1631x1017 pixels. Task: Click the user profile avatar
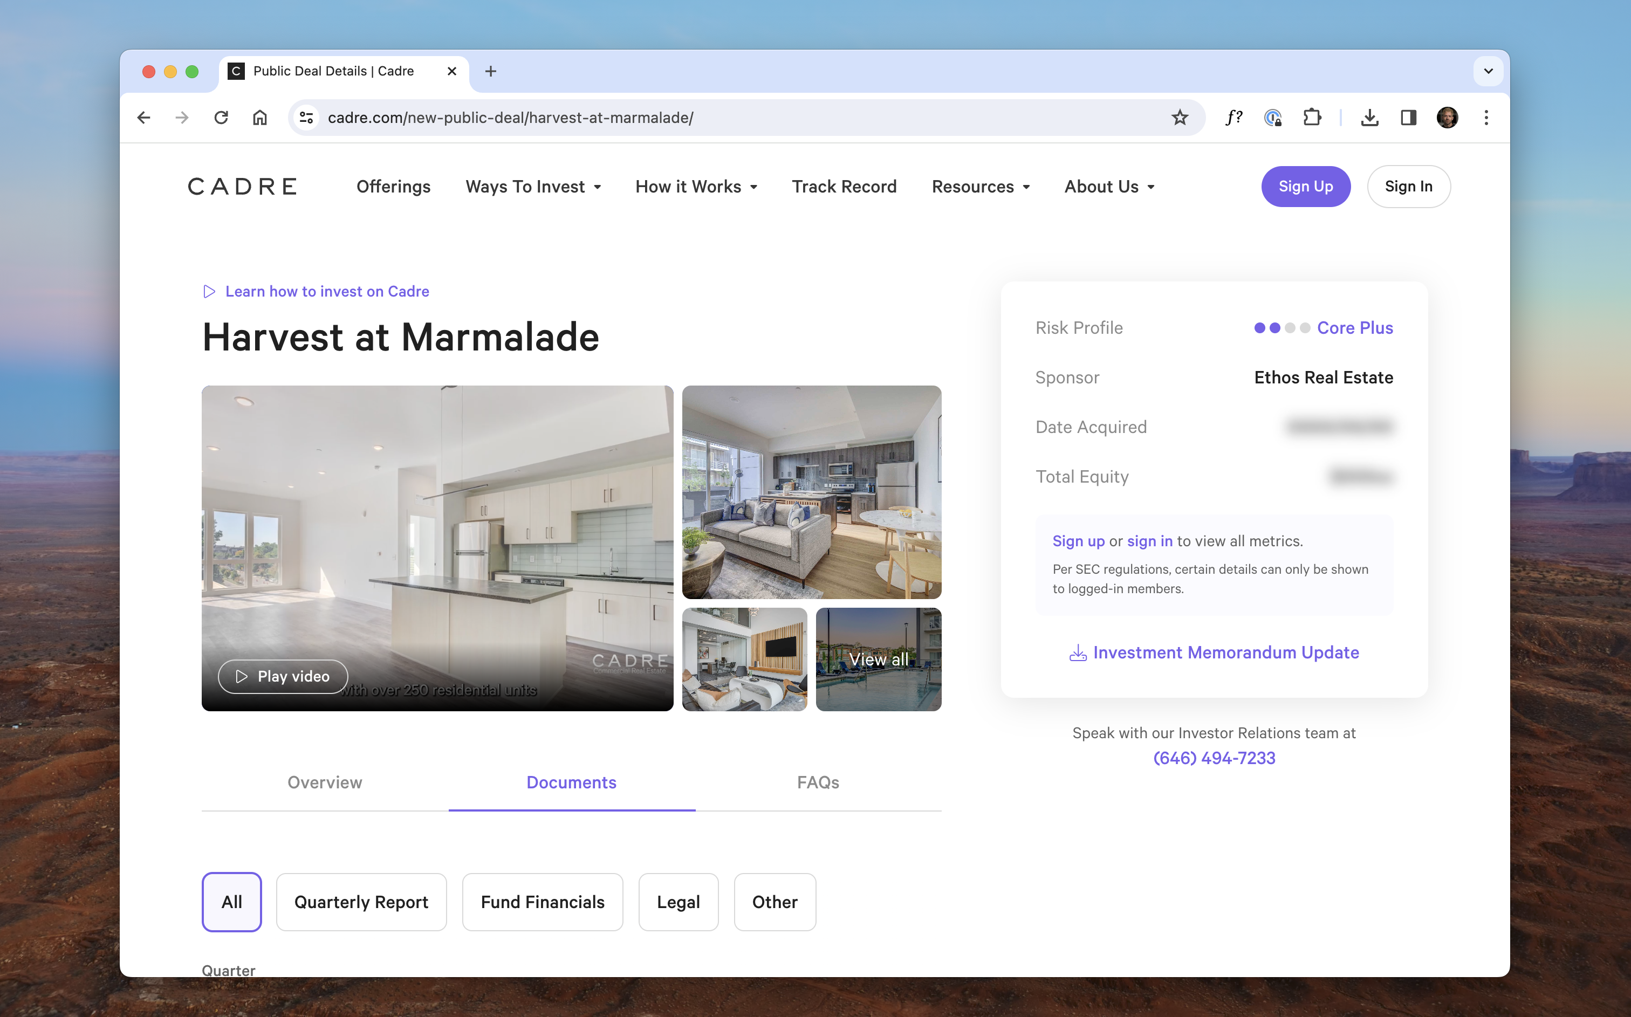[1448, 118]
